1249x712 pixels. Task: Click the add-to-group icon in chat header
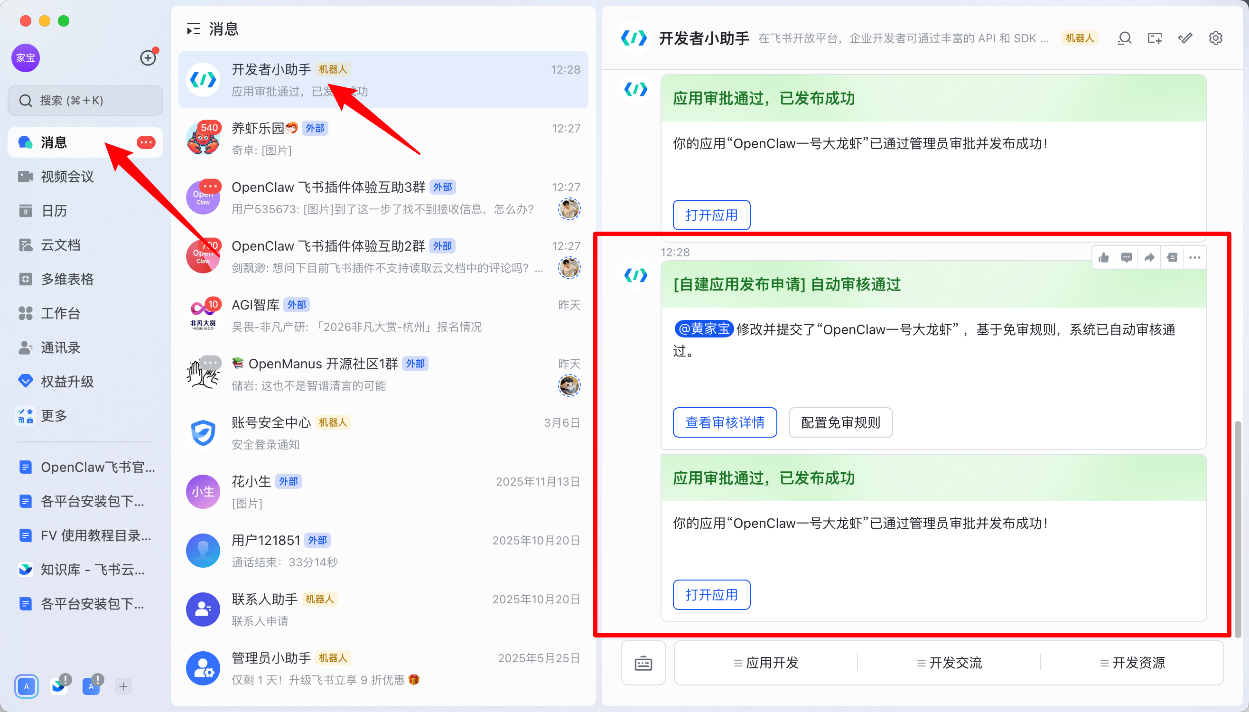pyautogui.click(x=1155, y=38)
